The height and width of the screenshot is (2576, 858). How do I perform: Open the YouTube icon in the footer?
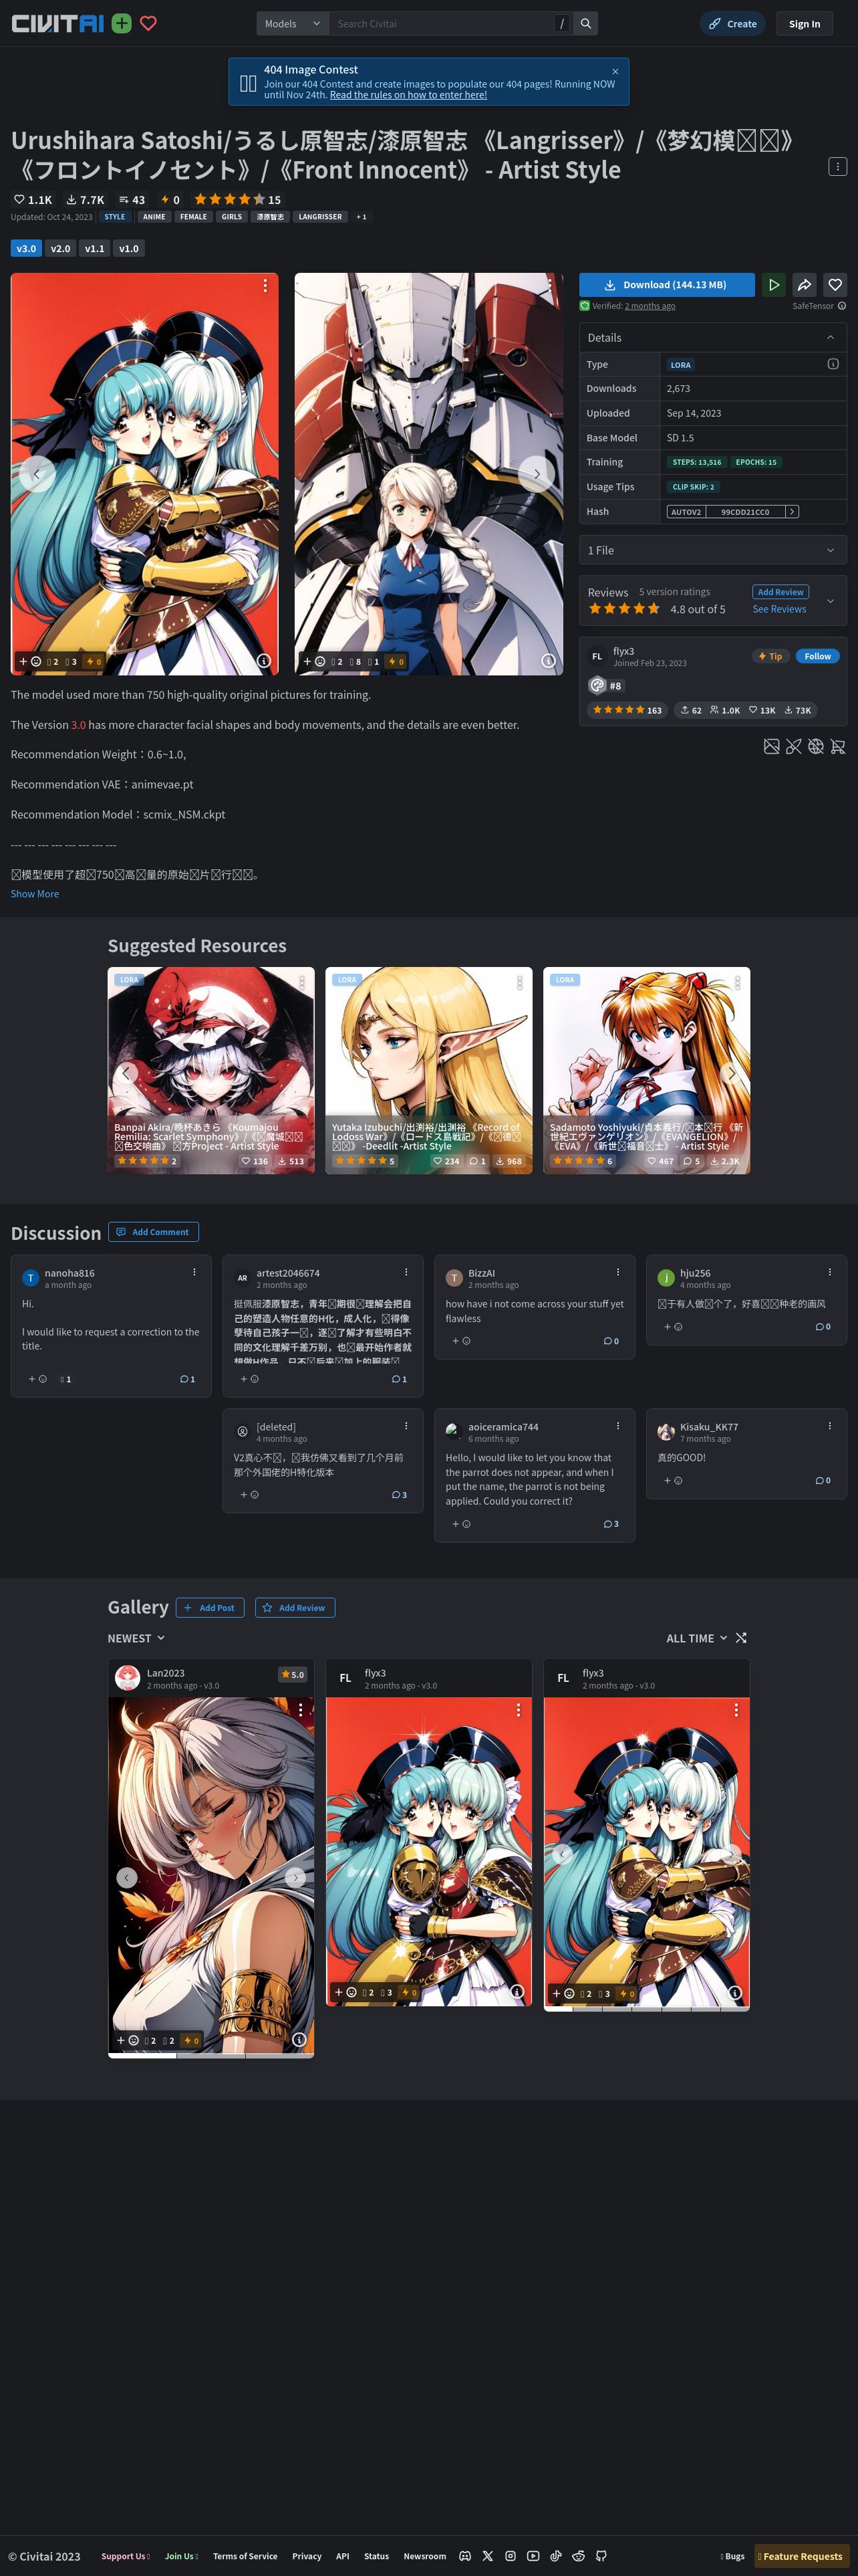(533, 2555)
